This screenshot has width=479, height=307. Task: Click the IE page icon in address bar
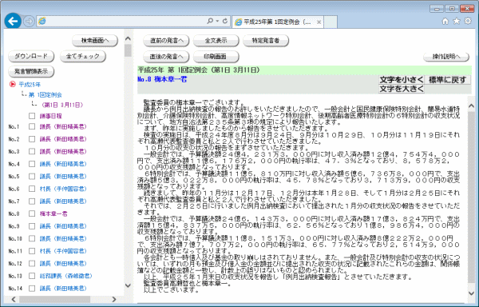42,21
